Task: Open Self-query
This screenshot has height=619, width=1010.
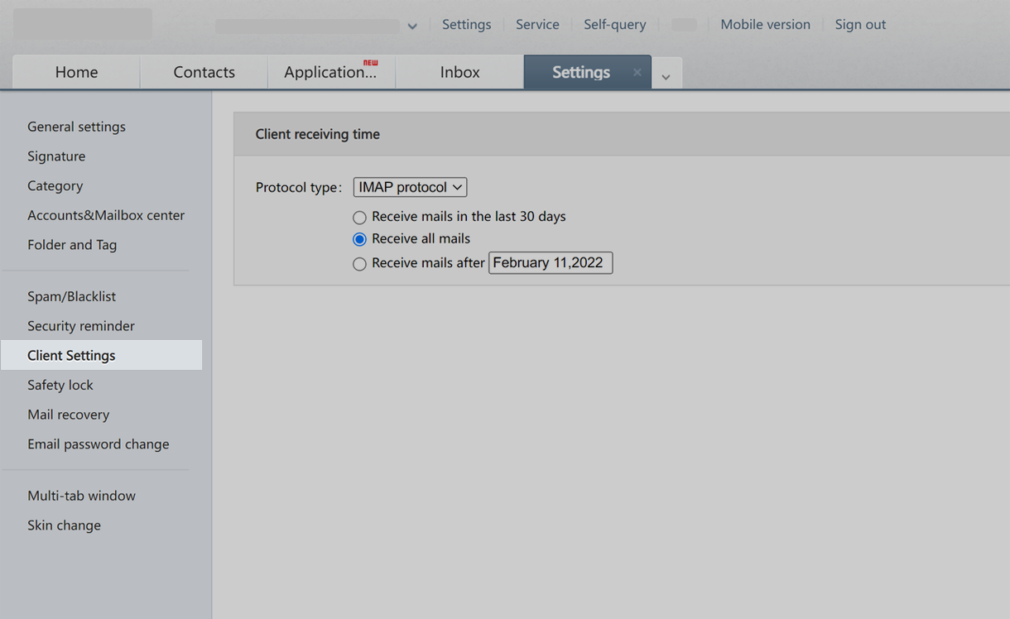Action: tap(614, 24)
